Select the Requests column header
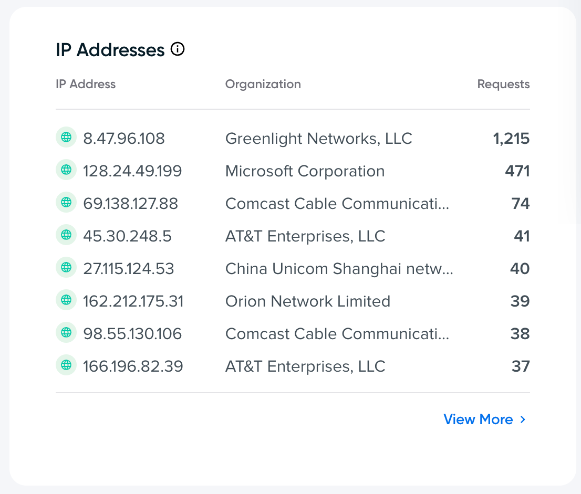The image size is (581, 494). click(x=503, y=84)
